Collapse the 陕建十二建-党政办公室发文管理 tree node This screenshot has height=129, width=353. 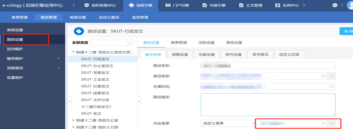coord(74,52)
